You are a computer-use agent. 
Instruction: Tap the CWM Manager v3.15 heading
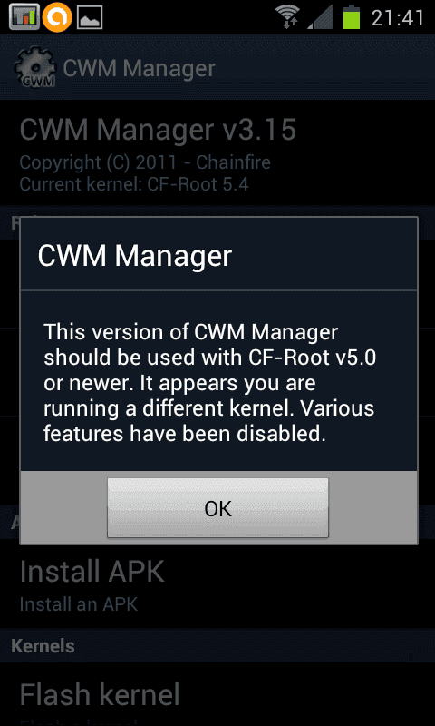pos(158,130)
